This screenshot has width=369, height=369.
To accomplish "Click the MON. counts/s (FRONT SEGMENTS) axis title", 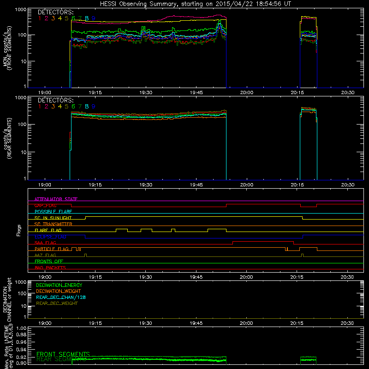I will pos(7,48).
